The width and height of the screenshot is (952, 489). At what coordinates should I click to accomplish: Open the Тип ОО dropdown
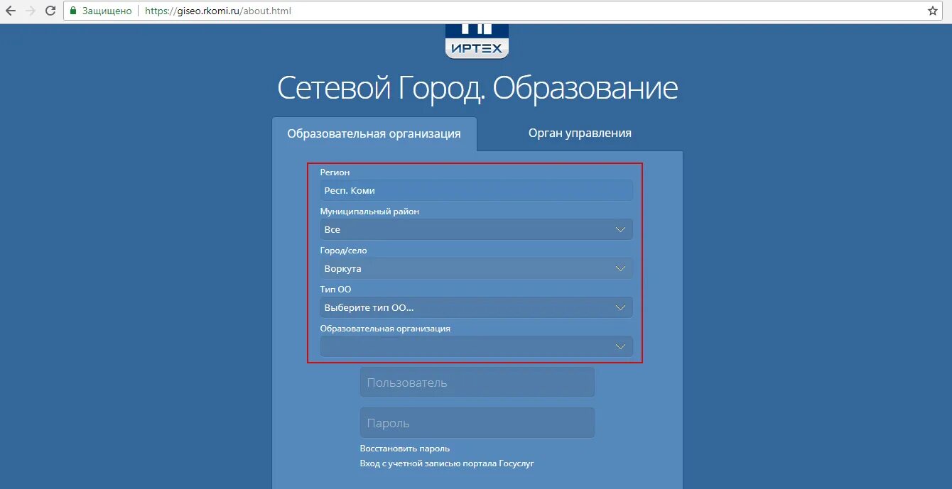476,307
